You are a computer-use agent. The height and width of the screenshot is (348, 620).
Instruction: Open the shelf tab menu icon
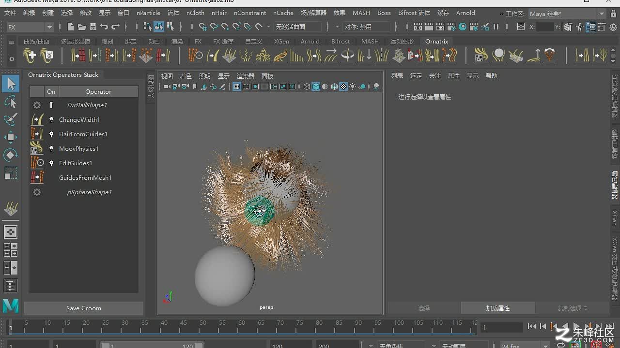click(x=12, y=43)
